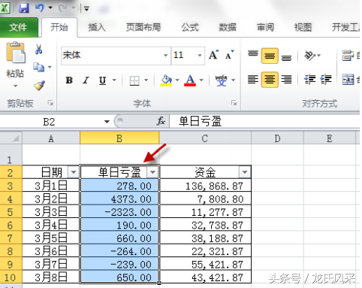Click the Merge and Center icon

(x=348, y=80)
